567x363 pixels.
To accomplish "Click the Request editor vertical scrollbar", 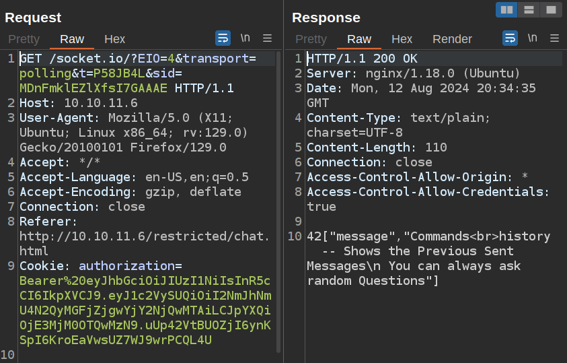I will tap(278, 202).
